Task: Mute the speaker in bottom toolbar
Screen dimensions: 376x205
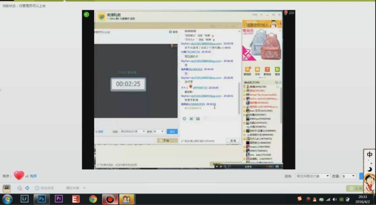Action: tap(27, 188)
